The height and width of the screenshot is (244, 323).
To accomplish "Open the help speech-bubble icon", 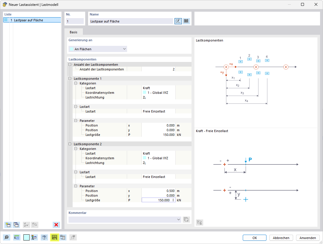I will tap(7, 238).
